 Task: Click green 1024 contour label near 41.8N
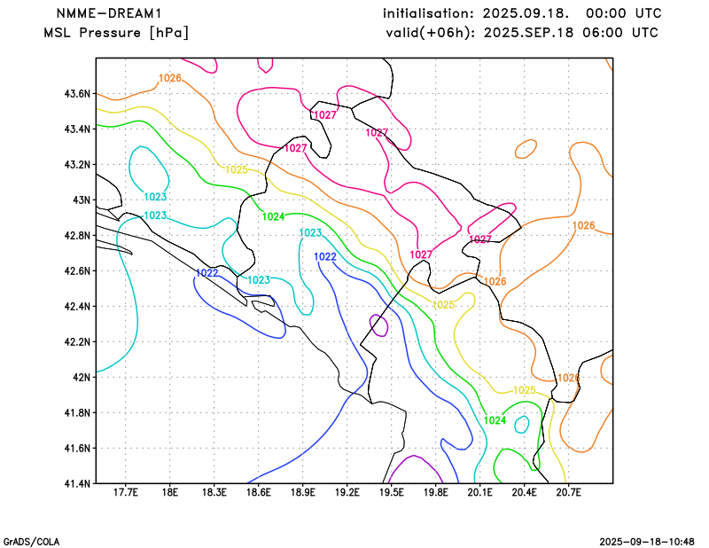495,420
